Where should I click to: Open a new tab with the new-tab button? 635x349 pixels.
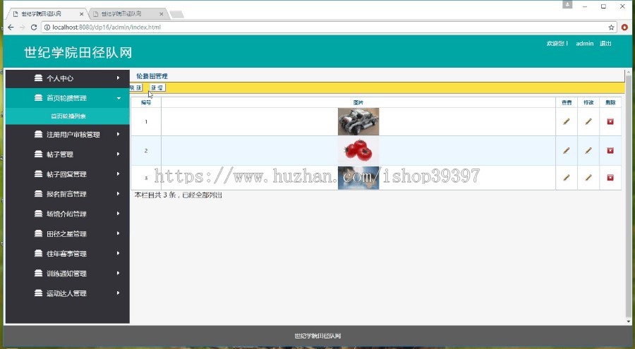click(176, 14)
